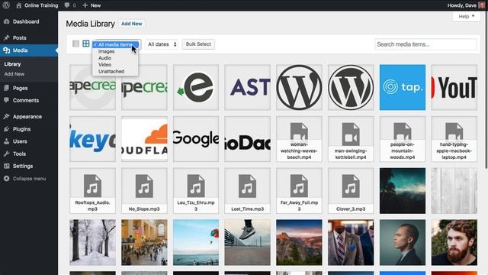Select the parasailing ocean photo

196,243
